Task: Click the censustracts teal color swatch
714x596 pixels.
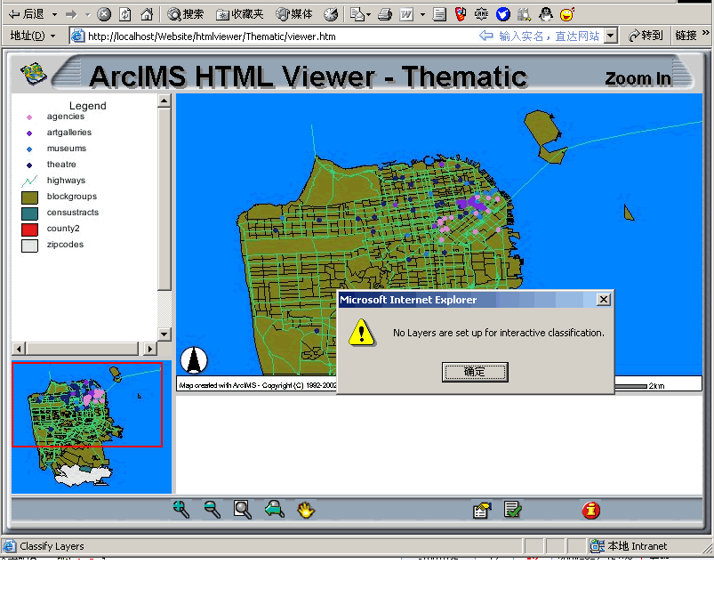Action: click(x=29, y=213)
